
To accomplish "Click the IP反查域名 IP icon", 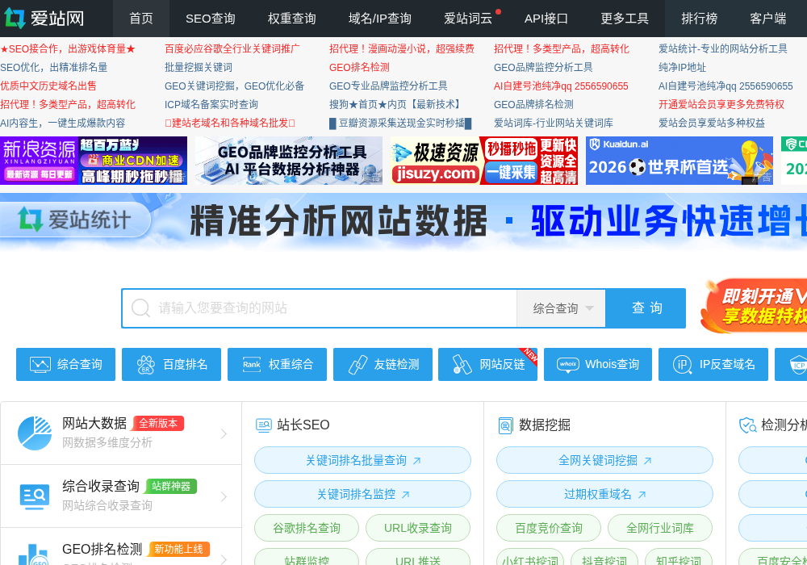I will tap(683, 364).
